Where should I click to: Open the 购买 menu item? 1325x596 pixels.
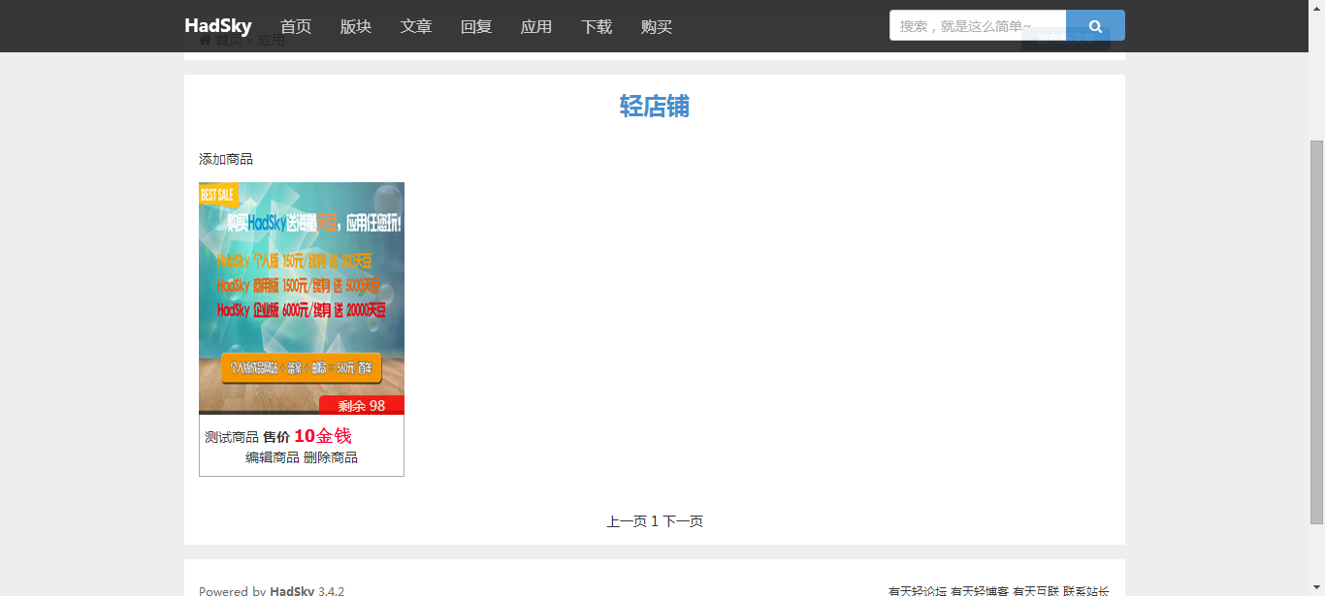coord(657,26)
